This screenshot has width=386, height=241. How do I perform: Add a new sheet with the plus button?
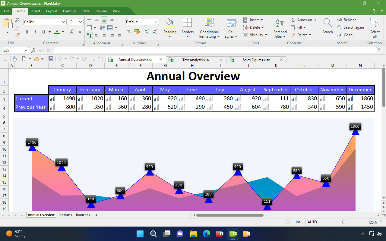click(96, 215)
